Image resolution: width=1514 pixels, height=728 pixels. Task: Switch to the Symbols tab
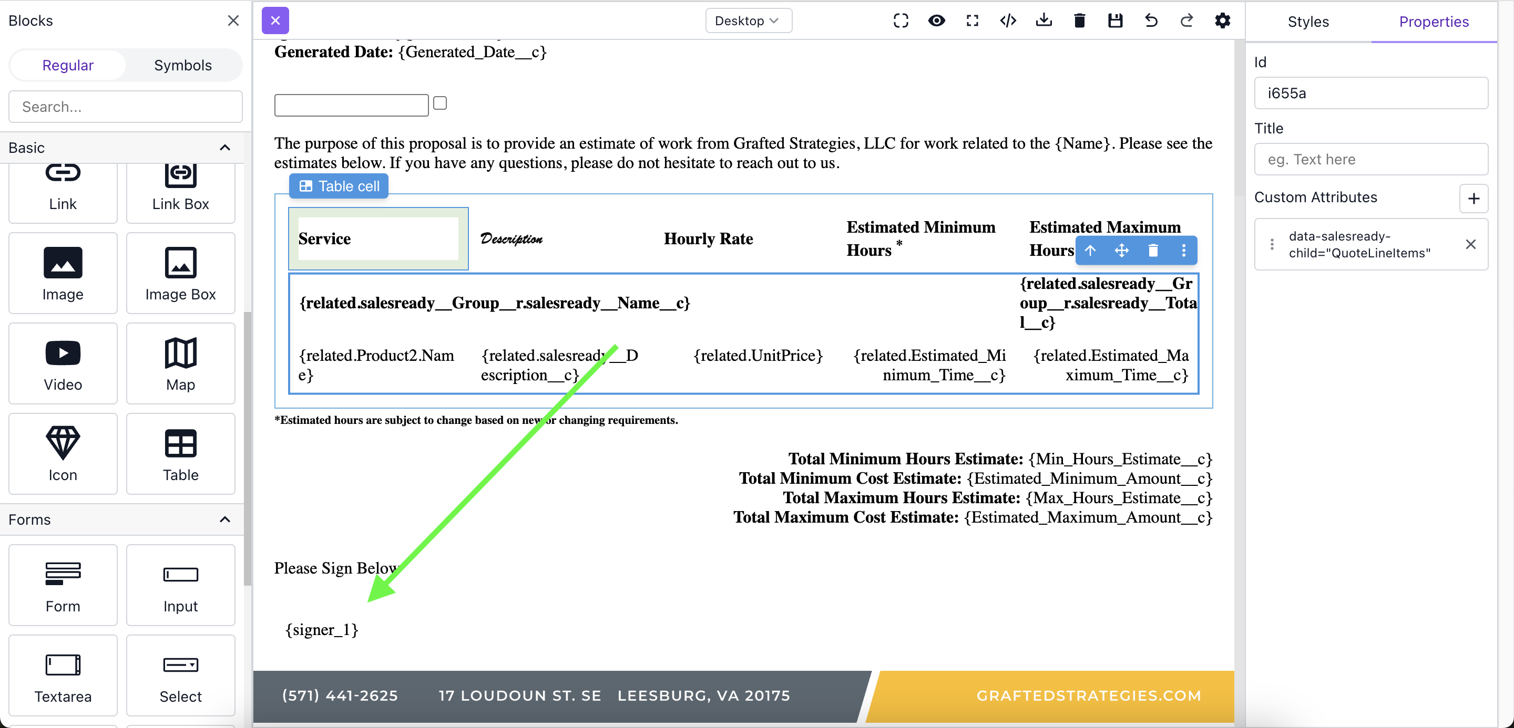pyautogui.click(x=183, y=65)
